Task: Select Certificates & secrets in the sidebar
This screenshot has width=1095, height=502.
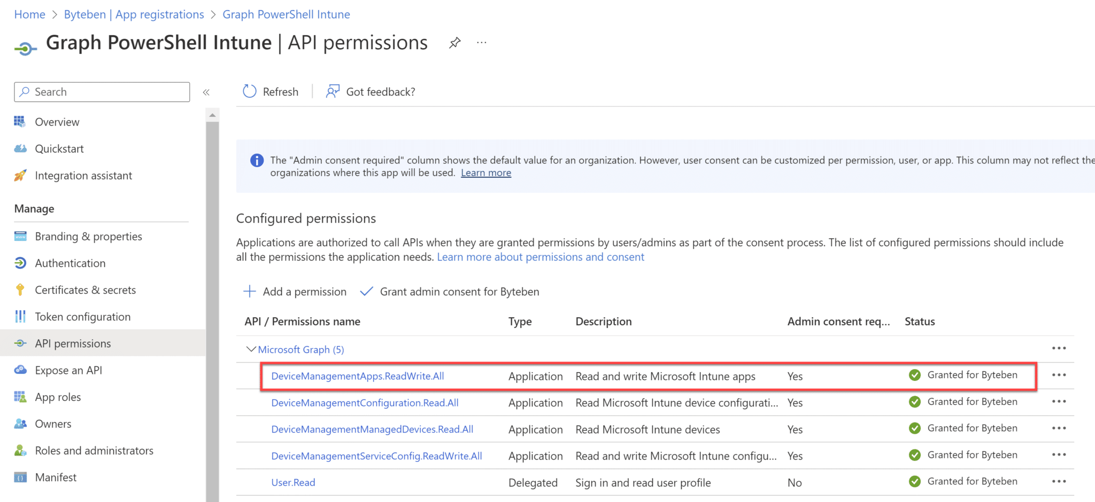Action: coord(85,289)
